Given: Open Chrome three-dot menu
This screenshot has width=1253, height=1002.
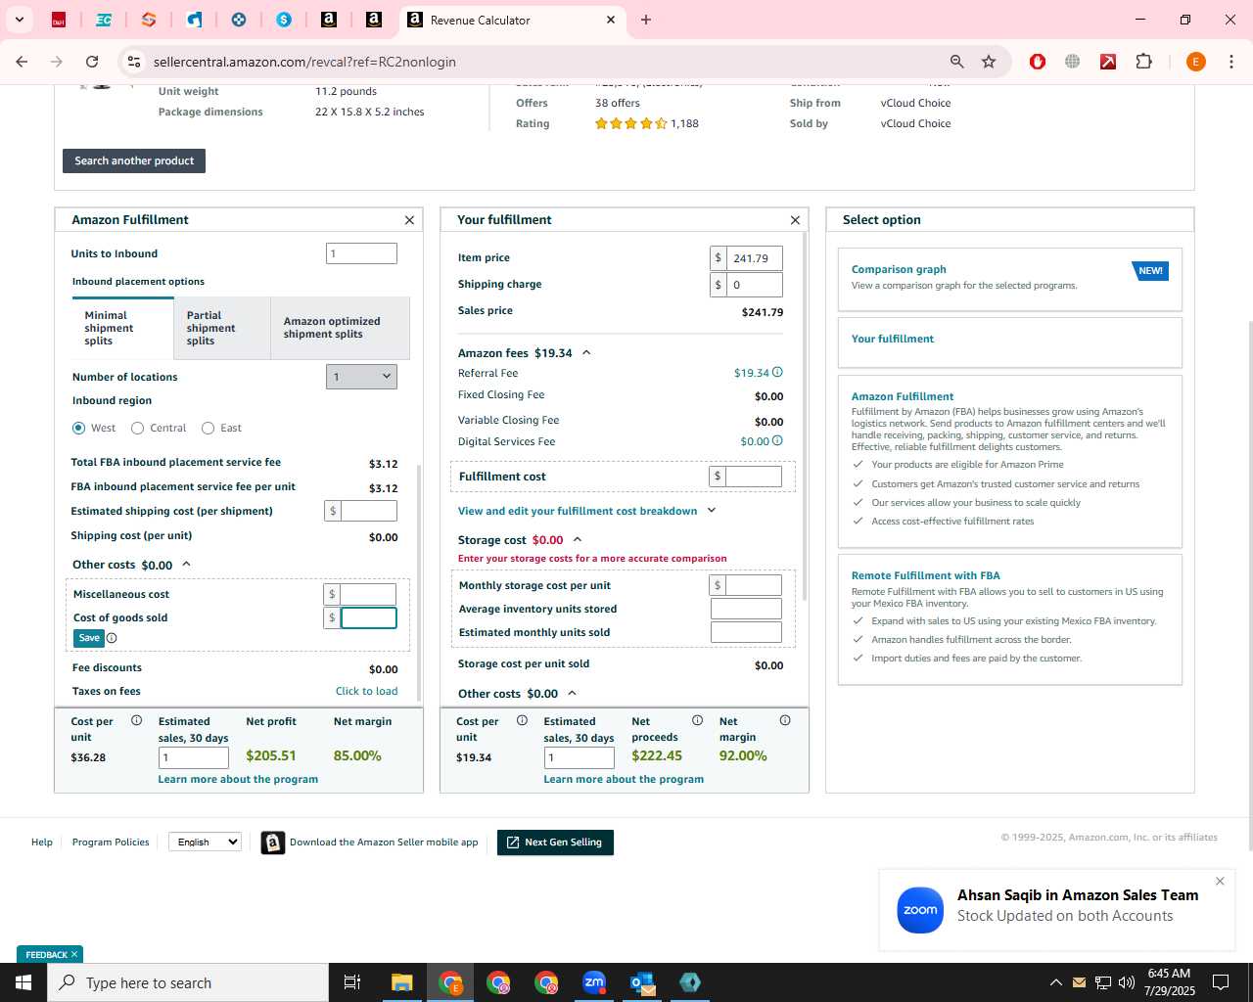Looking at the screenshot, I should [x=1231, y=62].
